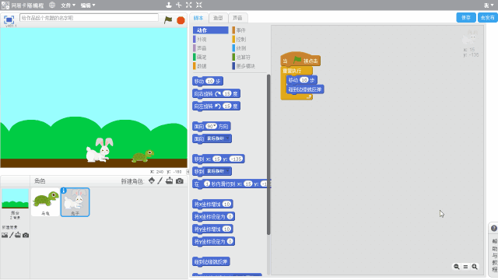Click the 网易卡搭编程 logo
The height and width of the screenshot is (280, 498).
[23, 5]
